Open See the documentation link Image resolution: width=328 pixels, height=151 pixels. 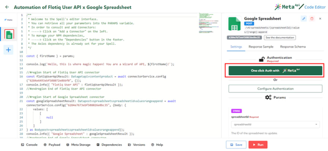(x=280, y=38)
